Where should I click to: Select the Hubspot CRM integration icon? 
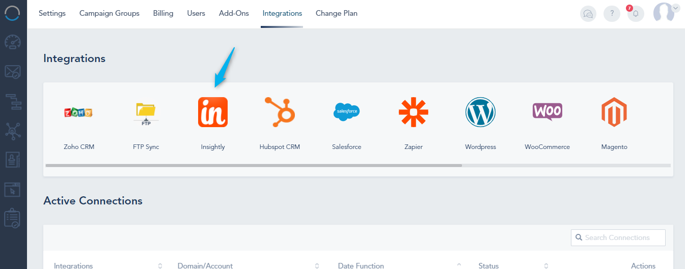[x=280, y=112]
